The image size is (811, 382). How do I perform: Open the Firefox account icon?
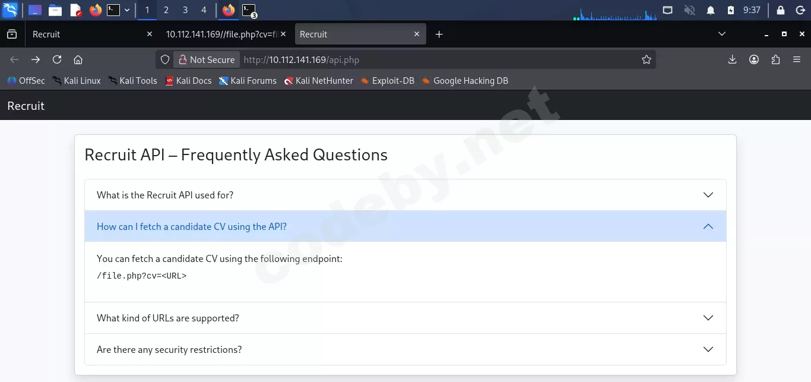[x=754, y=59]
